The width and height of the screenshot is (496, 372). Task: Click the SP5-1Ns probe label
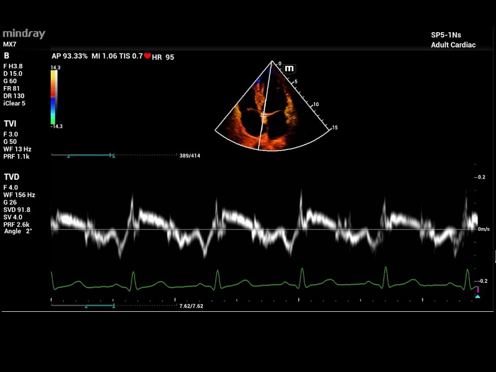coord(446,35)
